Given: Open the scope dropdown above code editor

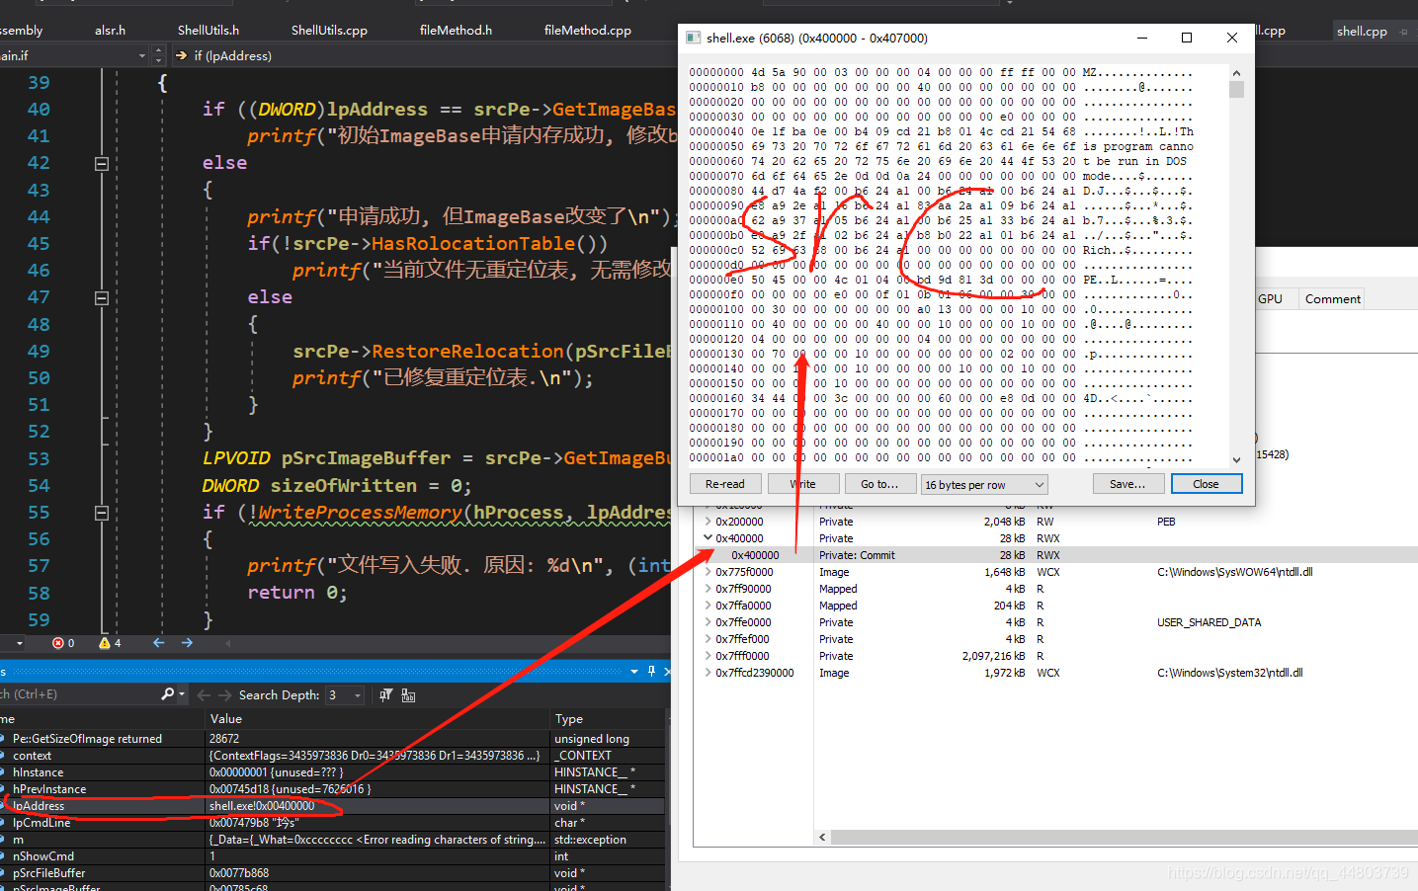Looking at the screenshot, I should tap(142, 56).
